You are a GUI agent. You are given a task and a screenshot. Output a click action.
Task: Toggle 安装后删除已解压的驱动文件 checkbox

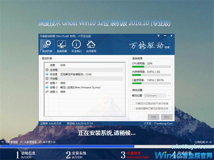point(134,108)
